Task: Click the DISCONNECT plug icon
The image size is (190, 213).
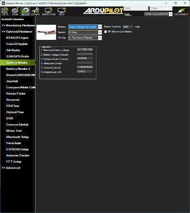Action: click(x=181, y=11)
